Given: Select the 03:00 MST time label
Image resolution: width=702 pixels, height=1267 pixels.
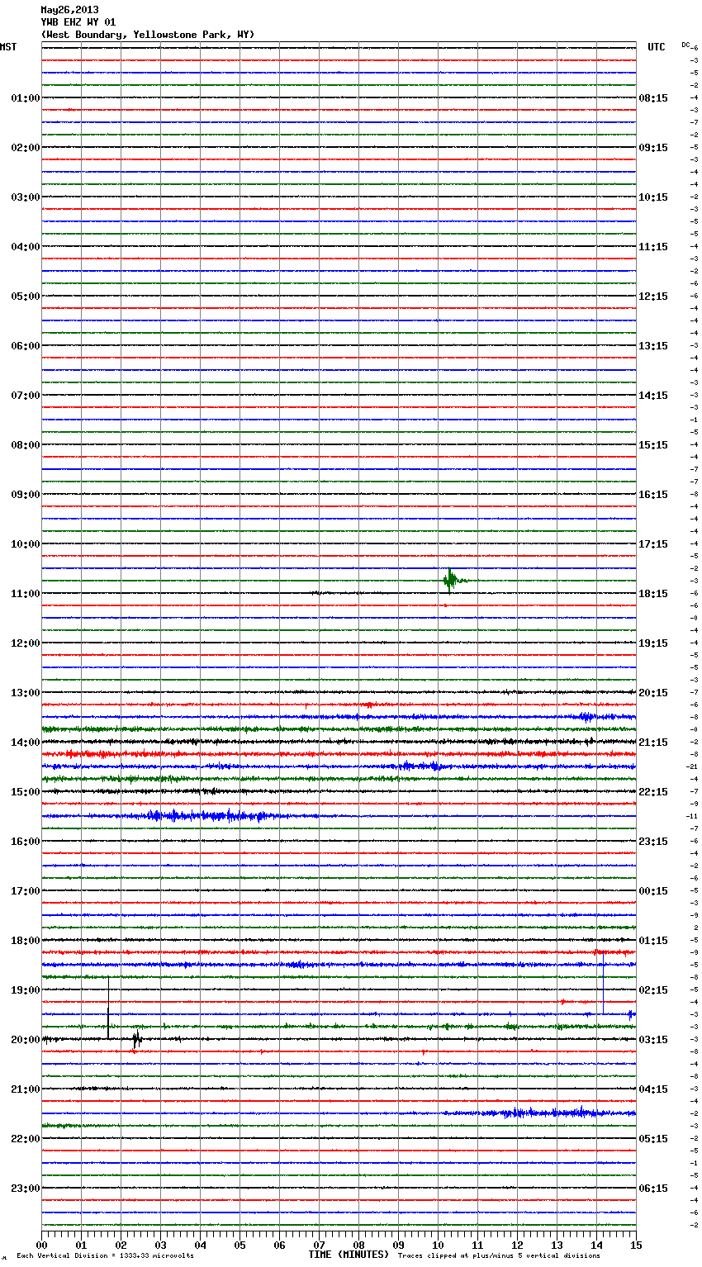Looking at the screenshot, I should [x=26, y=197].
